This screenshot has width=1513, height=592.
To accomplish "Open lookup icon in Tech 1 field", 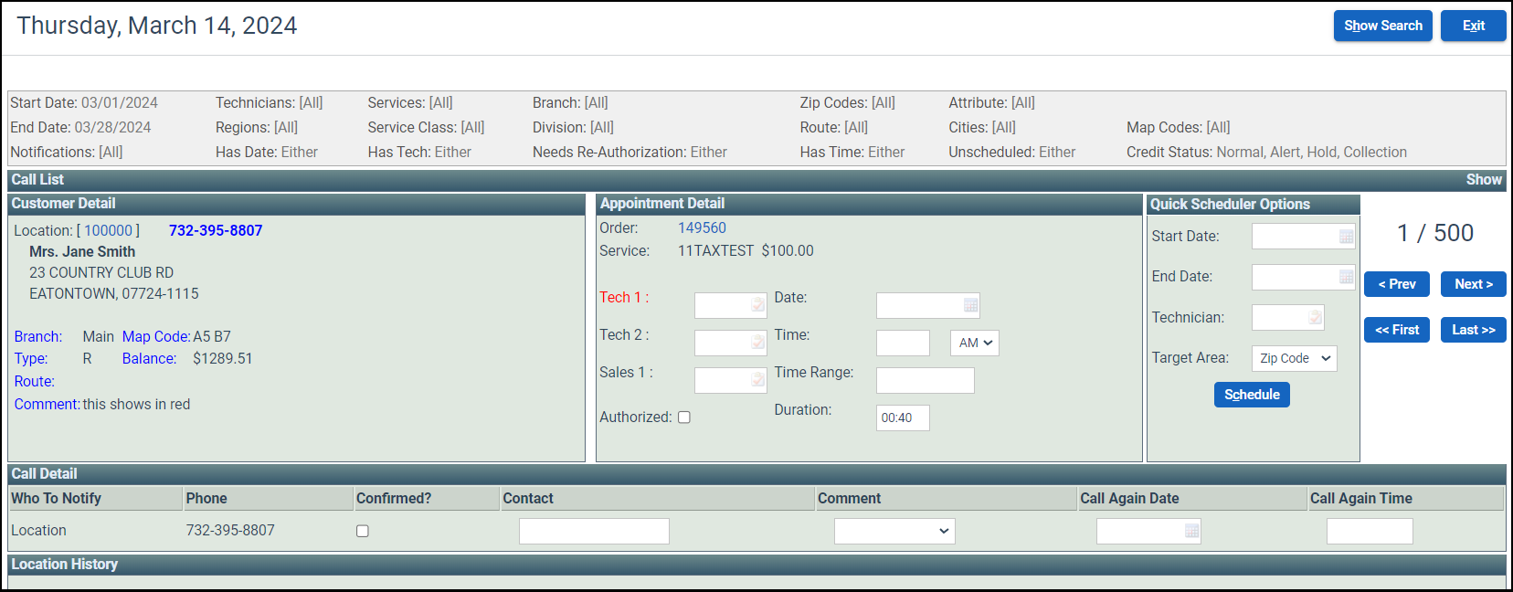I will tap(757, 305).
